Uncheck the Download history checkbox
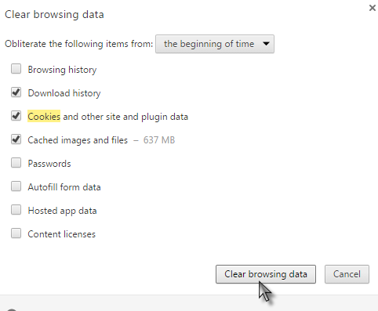Viewport: 378px width, 311px height. point(16,92)
